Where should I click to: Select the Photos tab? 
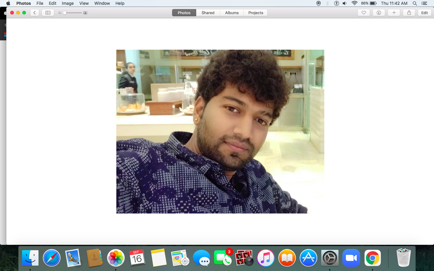(184, 13)
